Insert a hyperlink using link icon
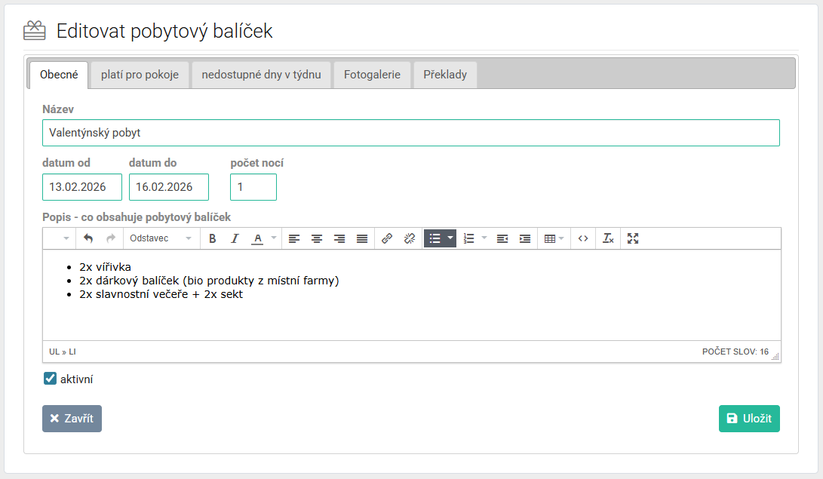 point(387,238)
